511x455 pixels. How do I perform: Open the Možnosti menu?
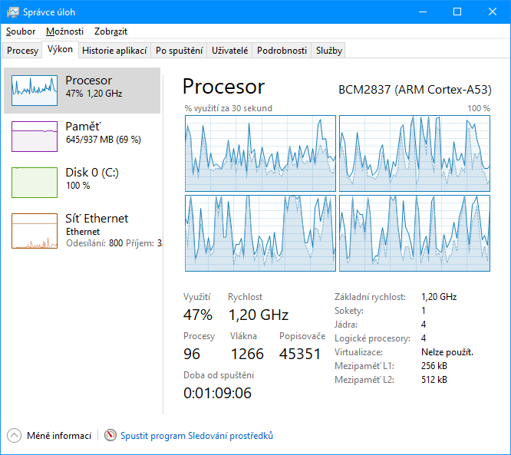(64, 31)
